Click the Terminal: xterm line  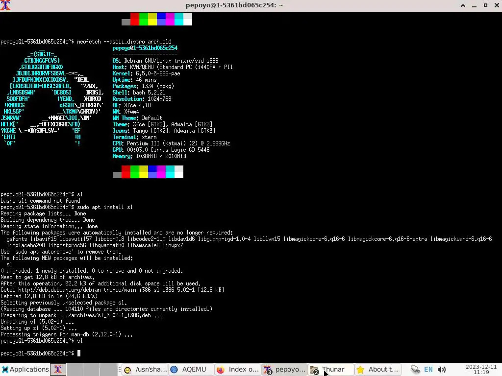[134, 137]
